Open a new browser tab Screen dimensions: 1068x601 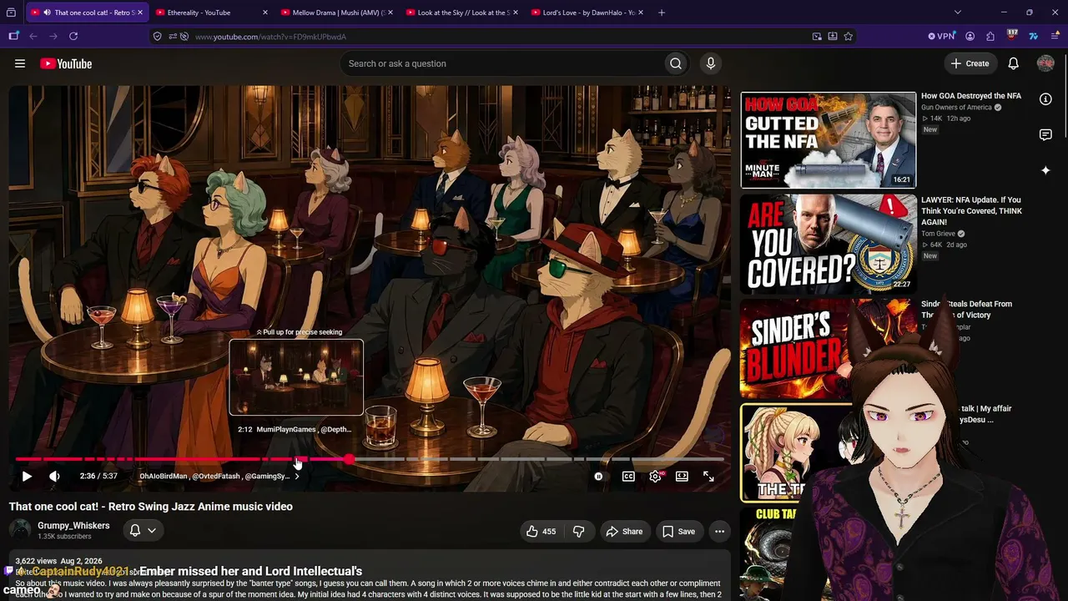[662, 13]
